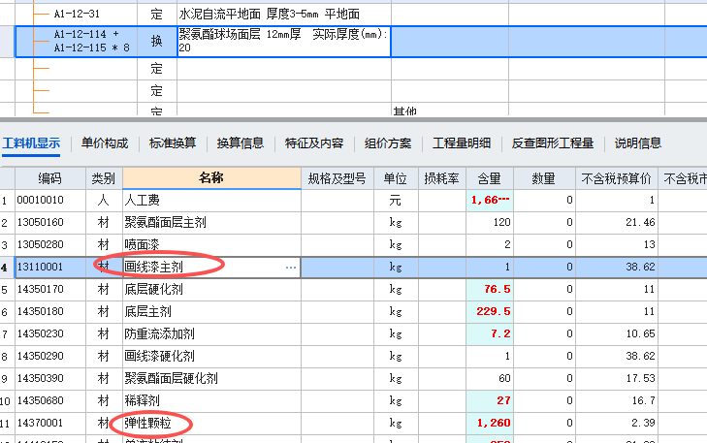This screenshot has width=707, height=443.
Task: Click code 14350230
Action: 40,333
